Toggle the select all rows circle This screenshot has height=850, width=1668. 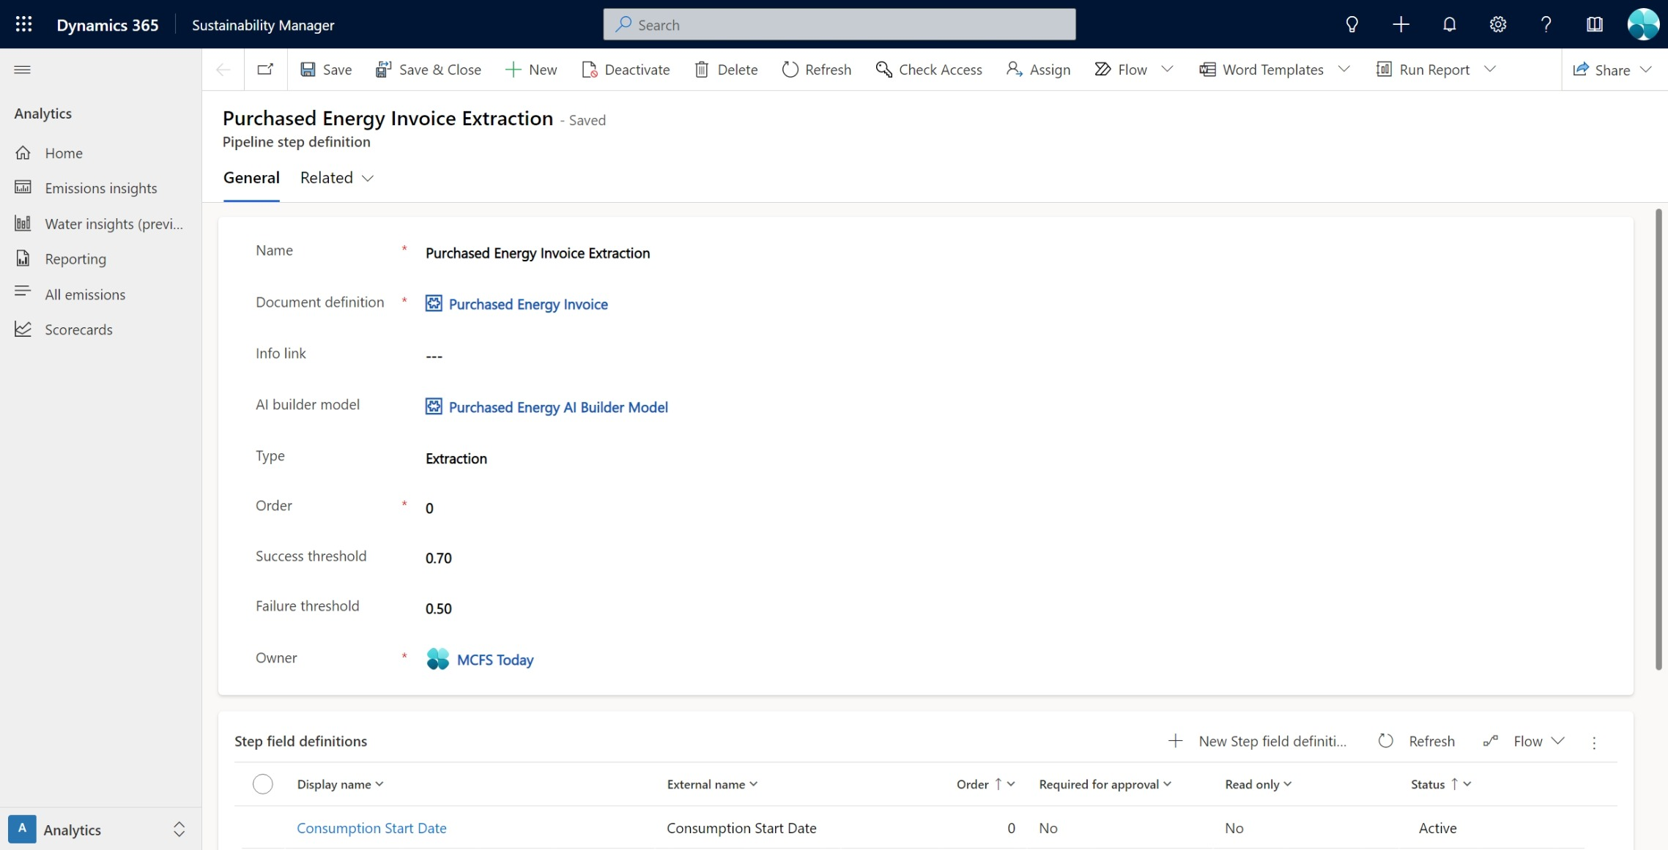click(x=263, y=784)
